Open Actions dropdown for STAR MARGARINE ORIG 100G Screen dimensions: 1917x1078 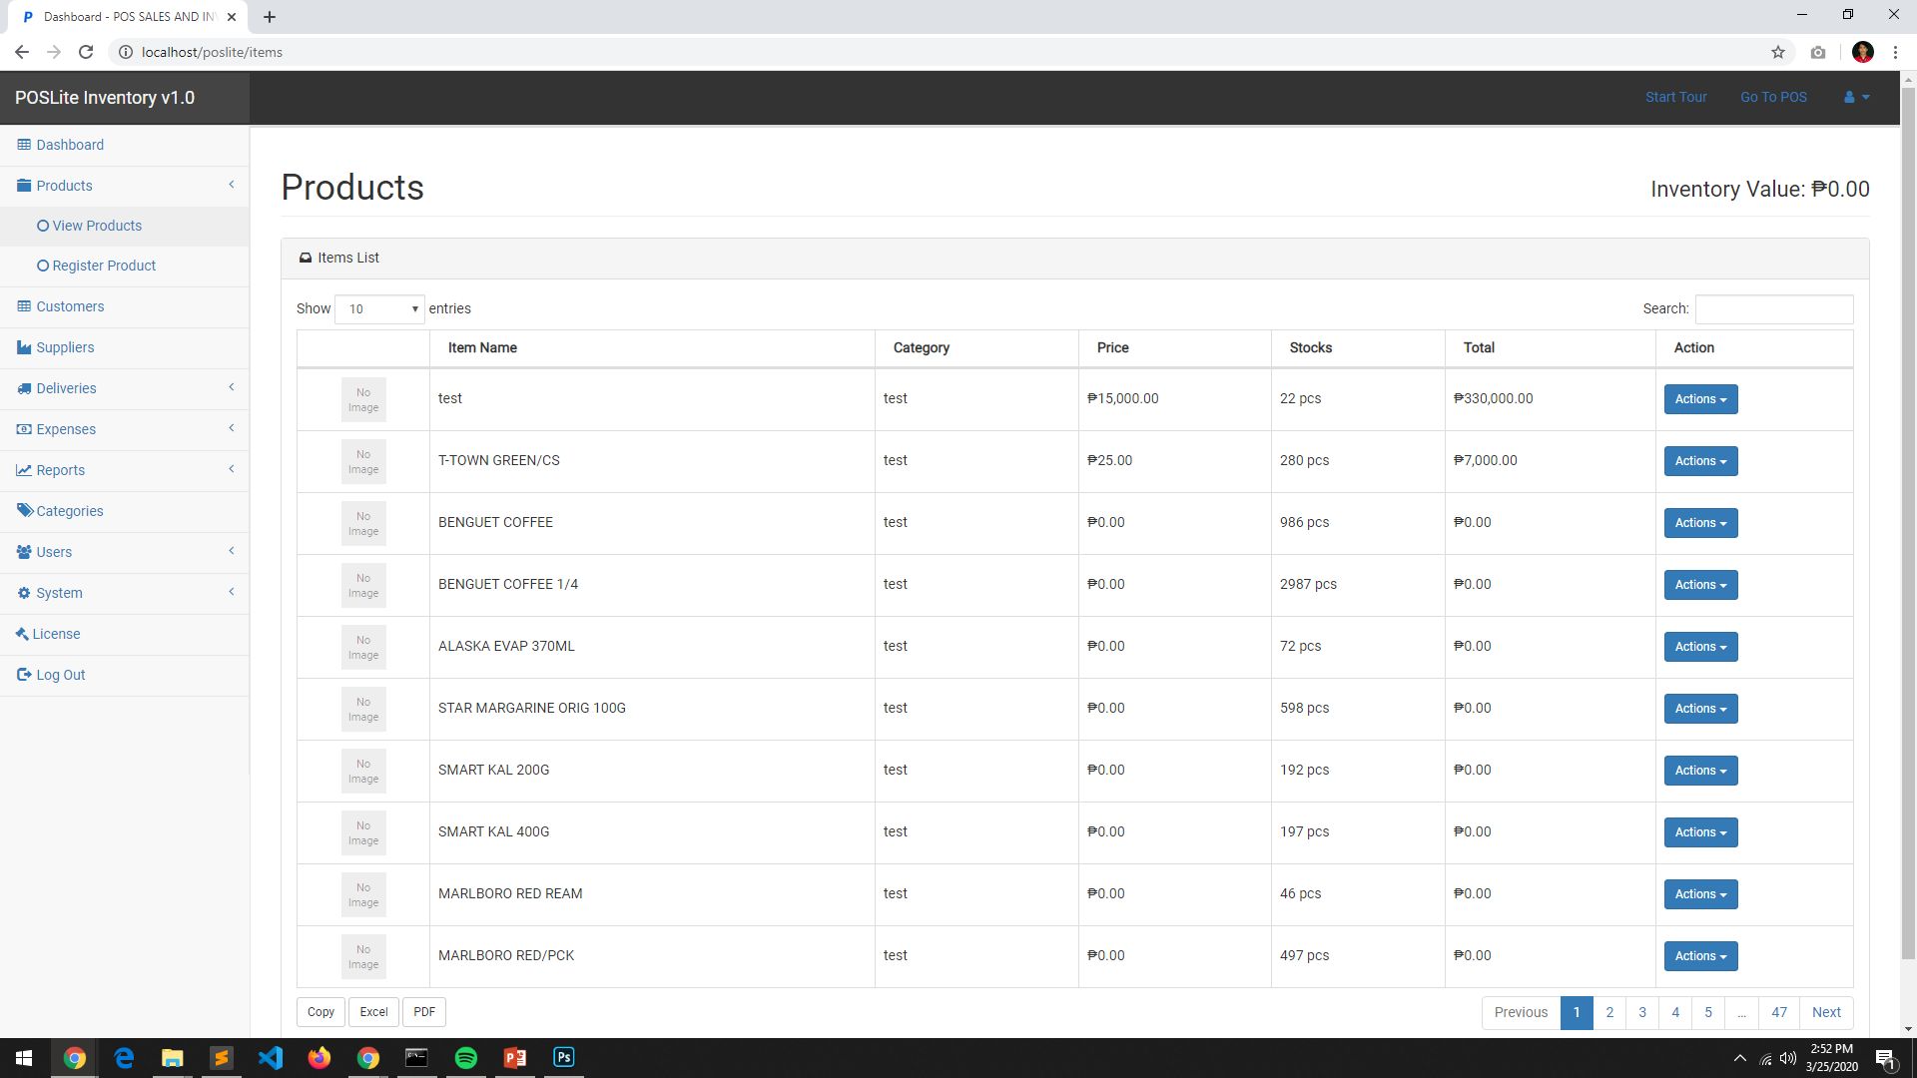click(1700, 709)
